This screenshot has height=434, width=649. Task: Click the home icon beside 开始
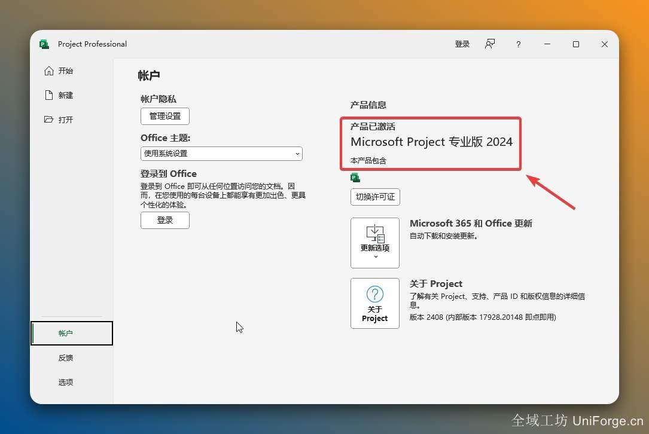[49, 71]
